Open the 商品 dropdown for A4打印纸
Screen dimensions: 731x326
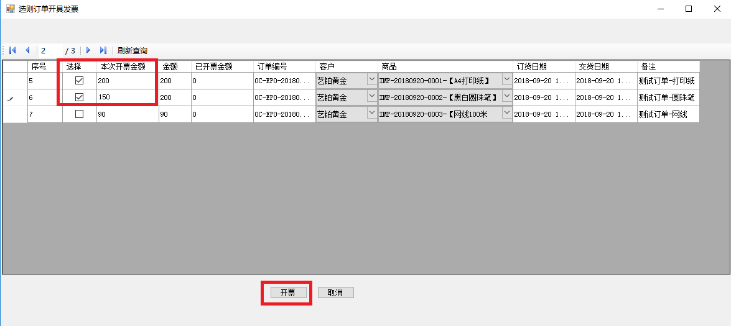pos(507,79)
